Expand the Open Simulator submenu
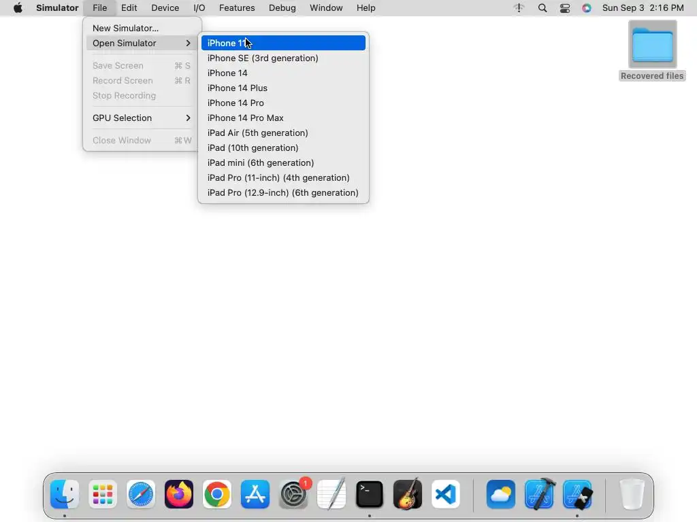The width and height of the screenshot is (697, 522). 141,43
